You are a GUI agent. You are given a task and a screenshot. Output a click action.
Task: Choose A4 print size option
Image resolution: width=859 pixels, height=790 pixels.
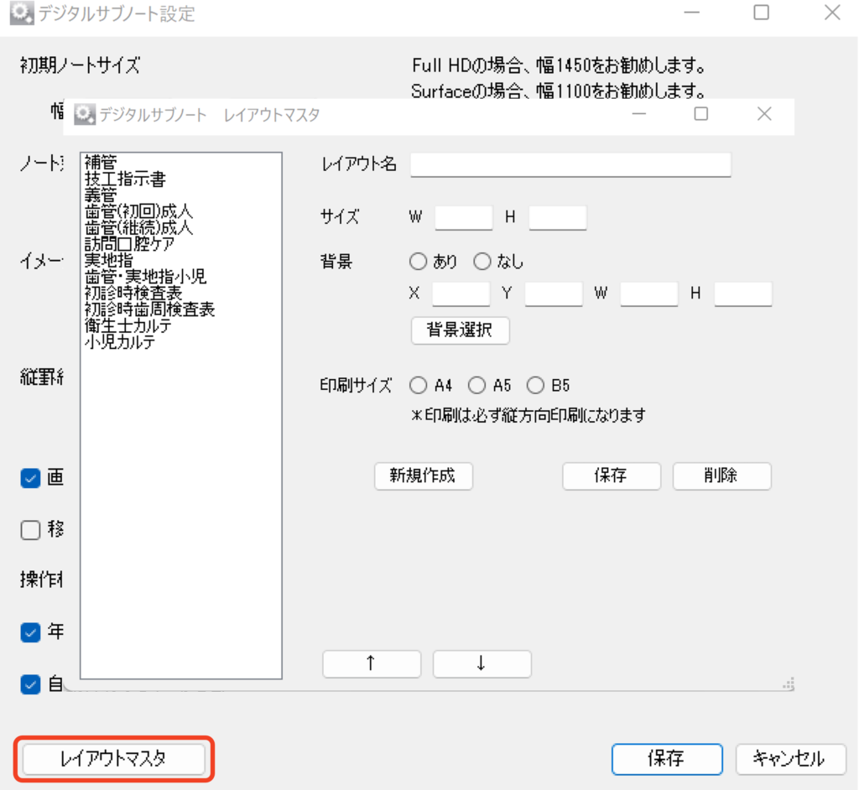[x=418, y=386]
